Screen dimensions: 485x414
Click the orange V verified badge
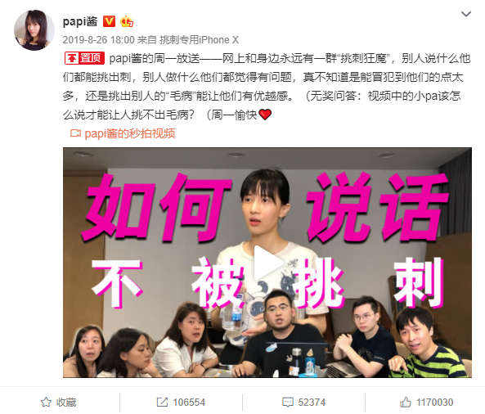tap(109, 21)
